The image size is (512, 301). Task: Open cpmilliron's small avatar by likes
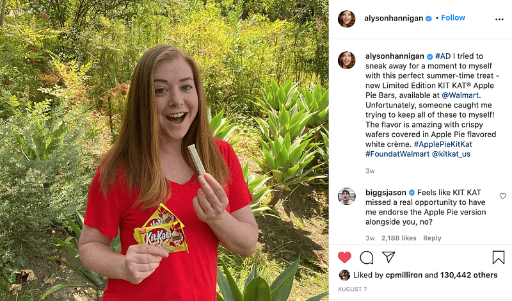tap(344, 275)
